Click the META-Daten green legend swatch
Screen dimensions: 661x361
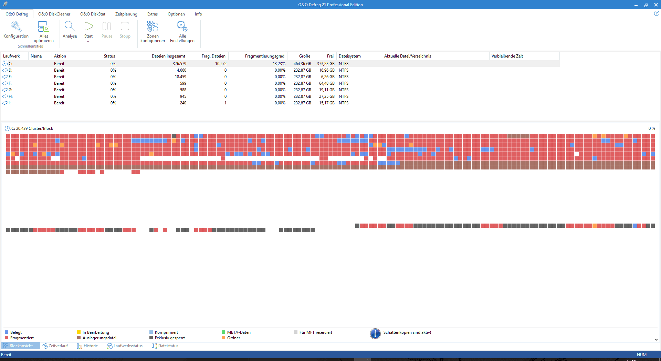point(223,332)
